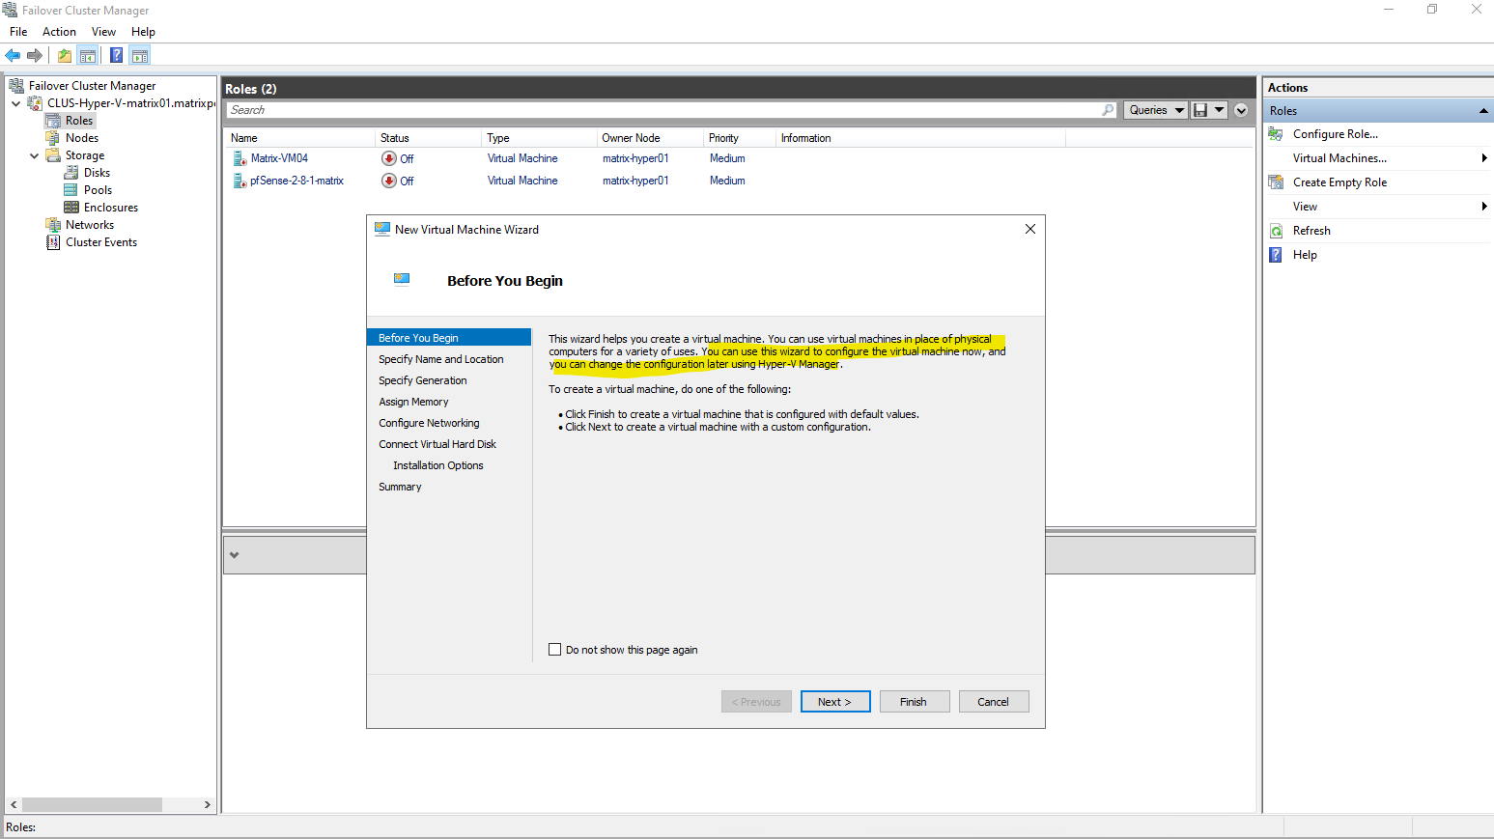
Task: Click matrix-hyper01 owner in pfSense row
Action: (635, 181)
